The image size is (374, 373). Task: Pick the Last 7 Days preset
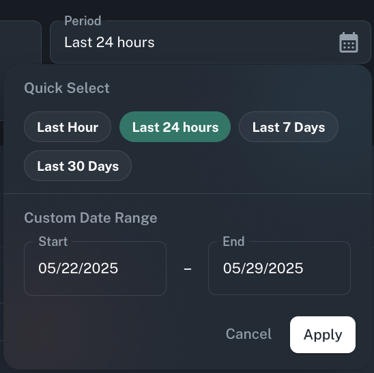(x=289, y=127)
